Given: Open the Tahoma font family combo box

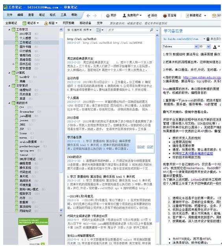Looking at the screenshot, I should tap(180, 47).
